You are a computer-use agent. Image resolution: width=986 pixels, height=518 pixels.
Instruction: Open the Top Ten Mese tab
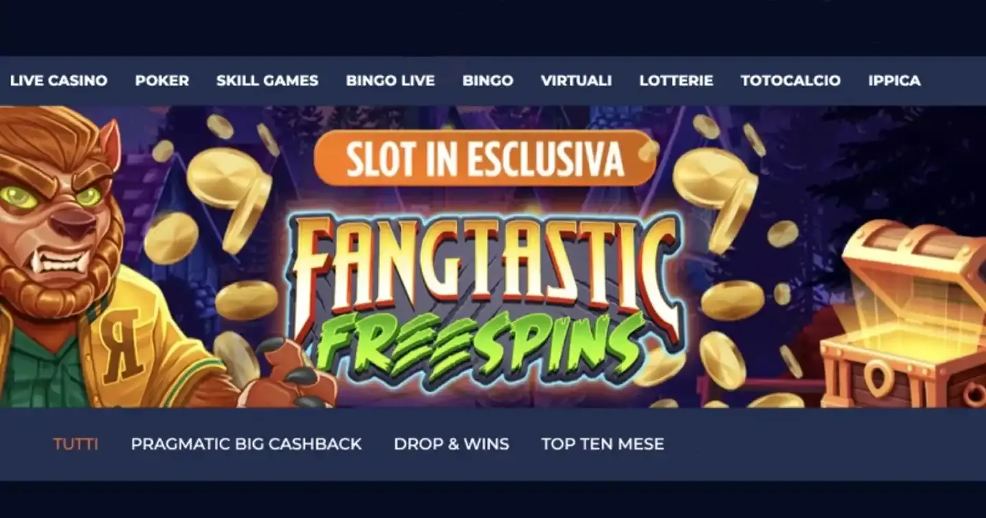(x=603, y=444)
